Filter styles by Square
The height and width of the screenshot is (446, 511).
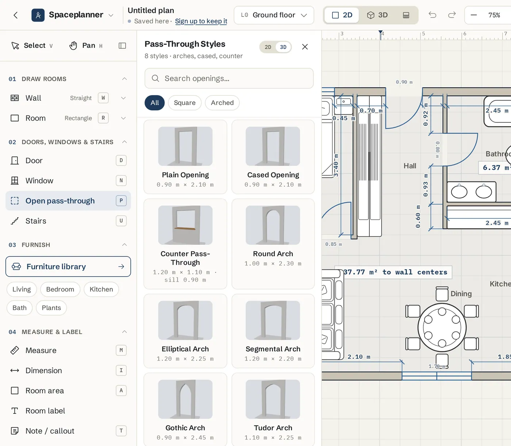tap(185, 103)
